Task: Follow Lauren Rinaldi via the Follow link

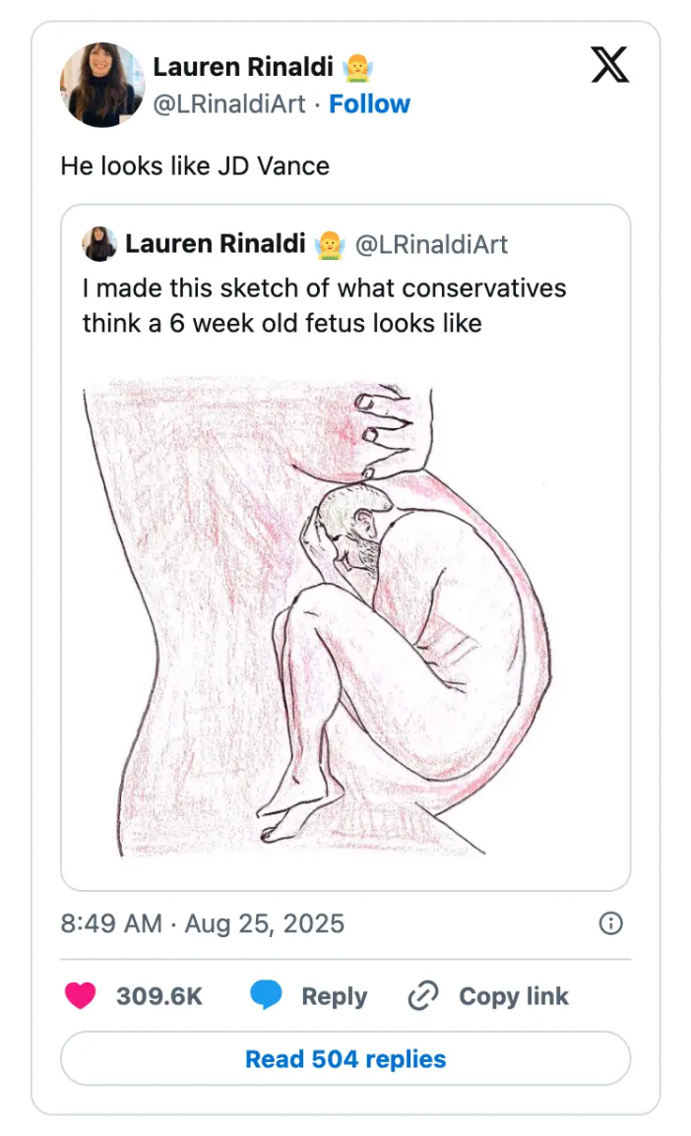Action: click(369, 103)
